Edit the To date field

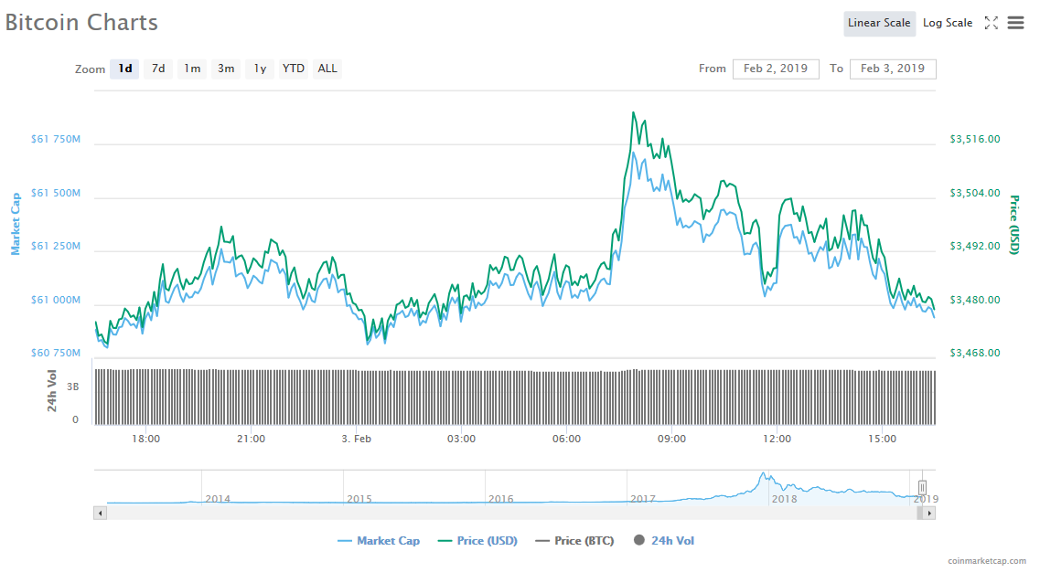coord(893,69)
